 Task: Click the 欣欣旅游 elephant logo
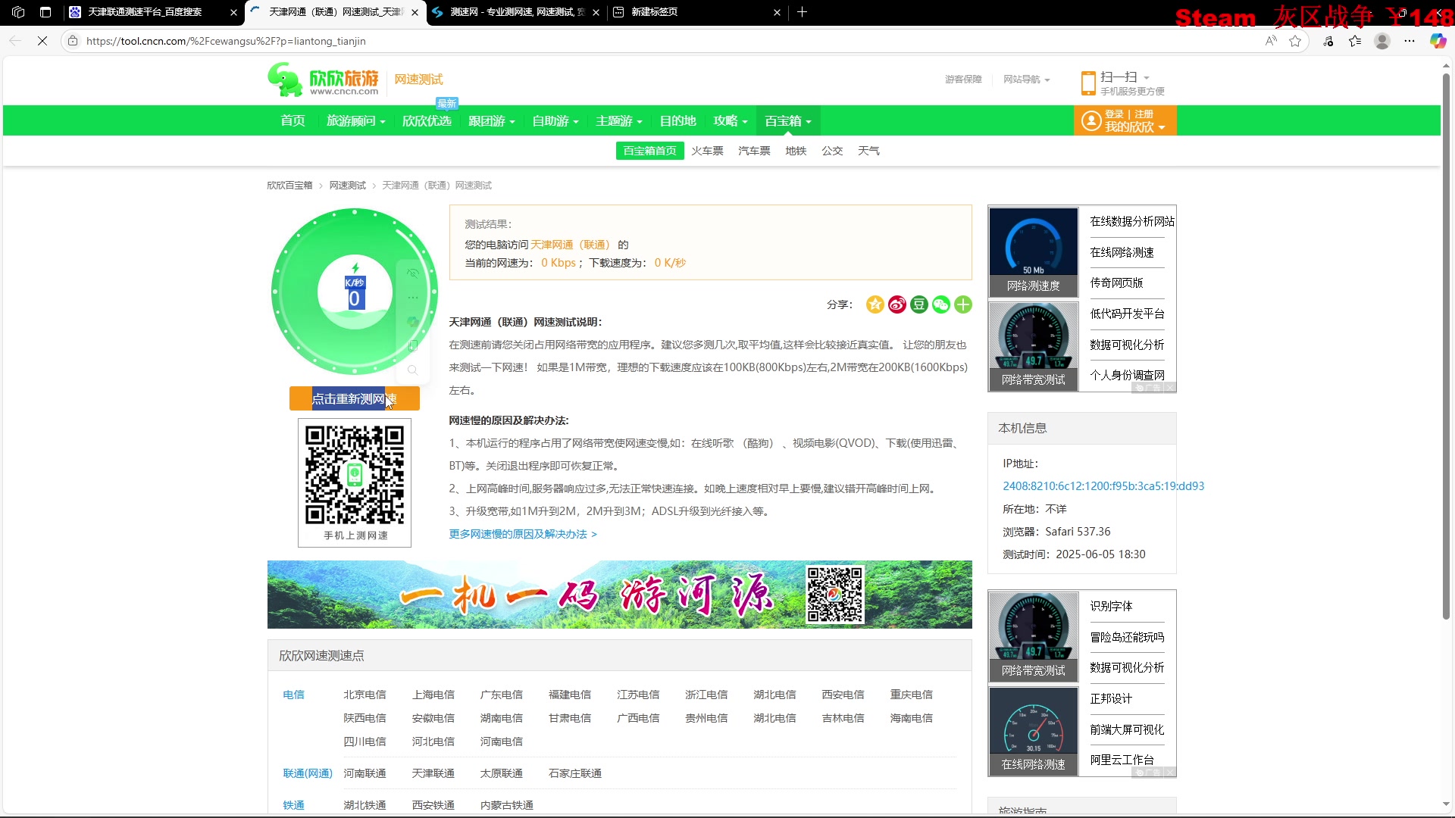[x=323, y=80]
